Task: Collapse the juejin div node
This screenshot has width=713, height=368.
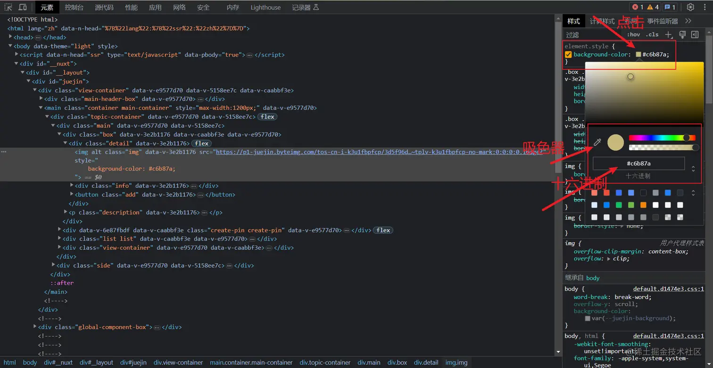Action: (x=29, y=82)
